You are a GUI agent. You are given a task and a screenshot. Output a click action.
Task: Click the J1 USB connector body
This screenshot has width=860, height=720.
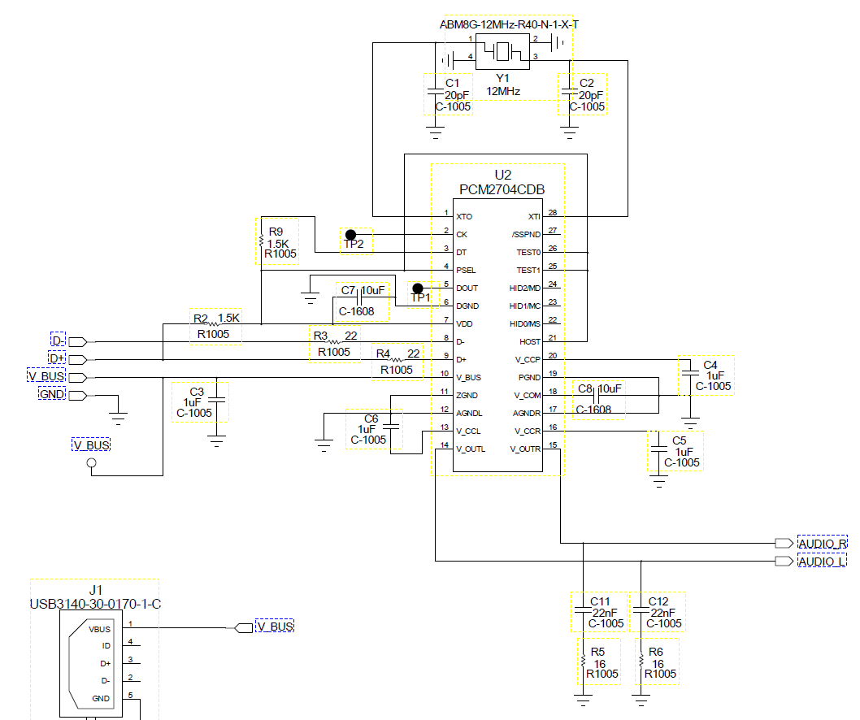(91, 663)
